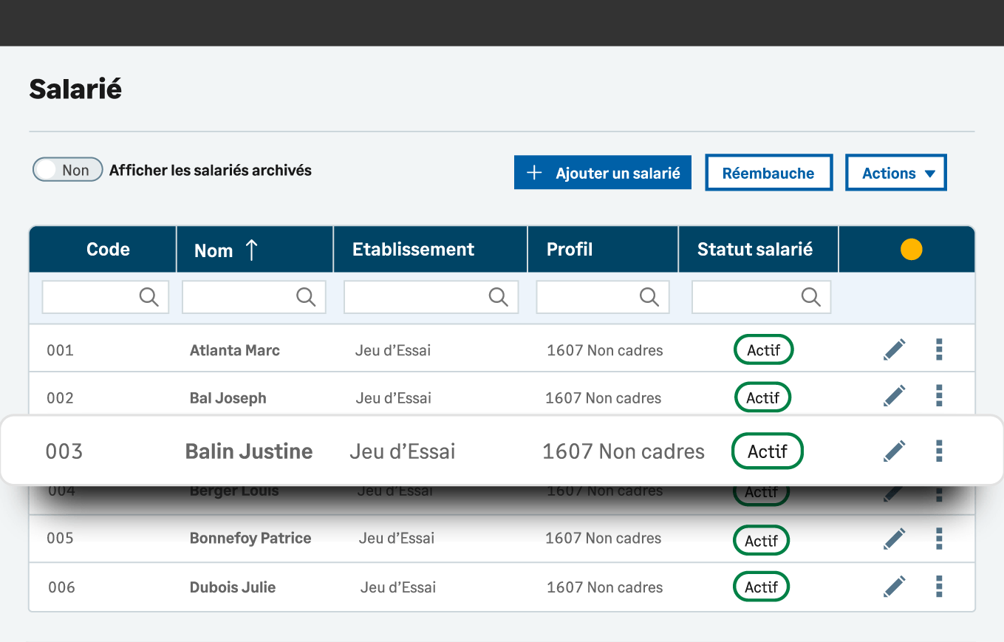This screenshot has height=642, width=1004.
Task: Click Actif status badge for Dubois Julie
Action: tap(761, 587)
